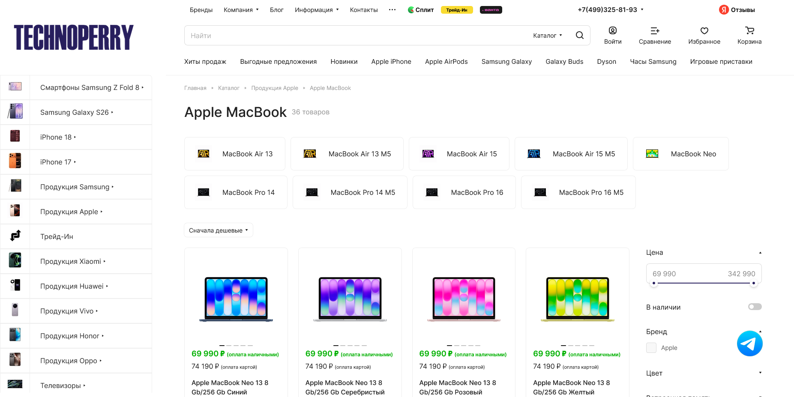This screenshot has height=397, width=794.
Task: Expand the Цвет filter section
Action: [761, 373]
